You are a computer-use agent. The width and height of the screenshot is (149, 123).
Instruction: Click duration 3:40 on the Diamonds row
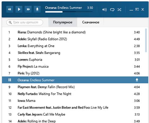click(137, 32)
